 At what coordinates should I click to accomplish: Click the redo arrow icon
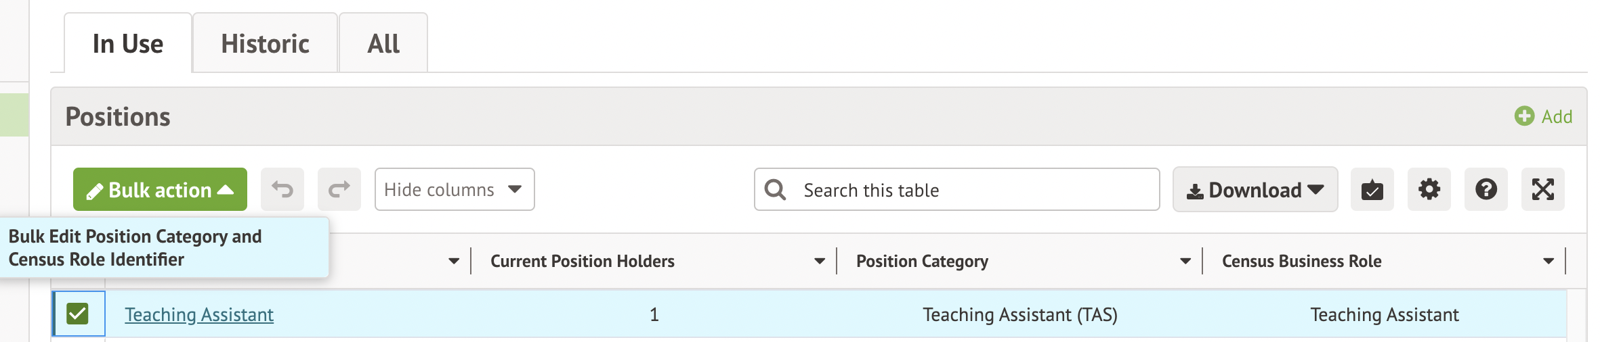tap(339, 189)
